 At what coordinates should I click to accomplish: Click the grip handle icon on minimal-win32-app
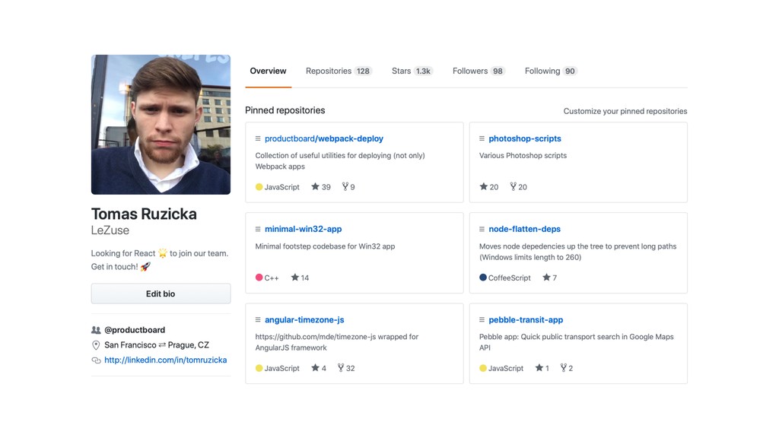pos(258,229)
